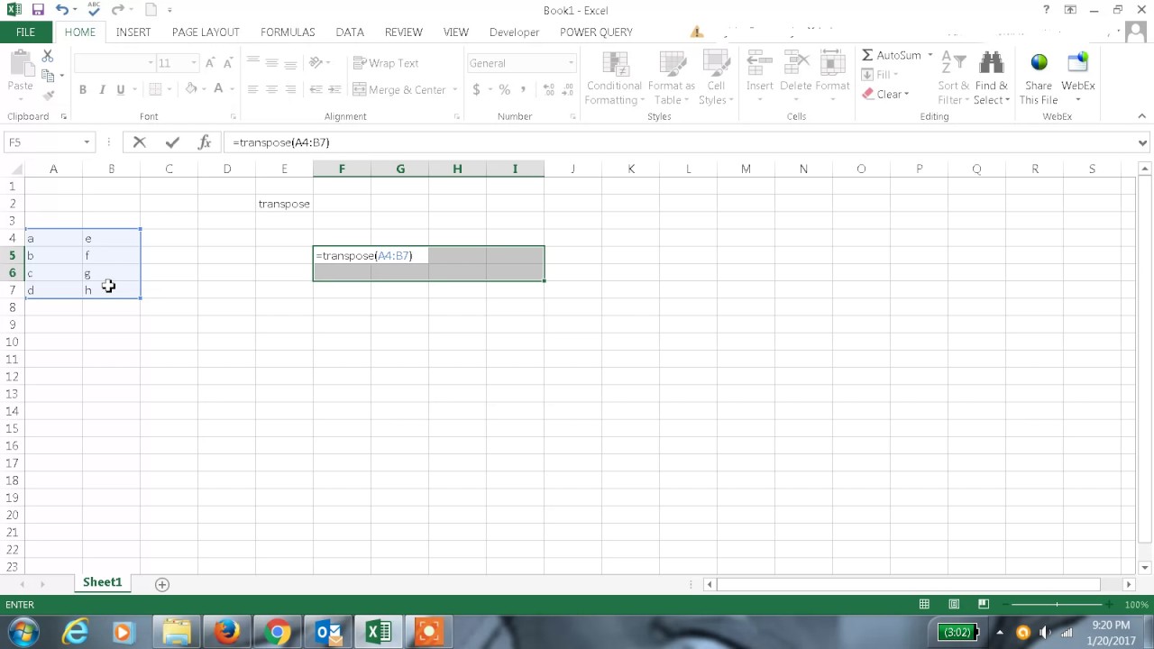1154x649 pixels.
Task: Toggle Bold formatting
Action: click(83, 89)
